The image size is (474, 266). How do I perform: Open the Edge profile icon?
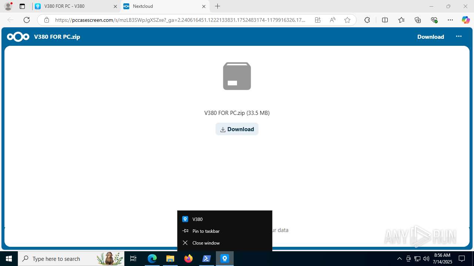pyautogui.click(x=8, y=6)
